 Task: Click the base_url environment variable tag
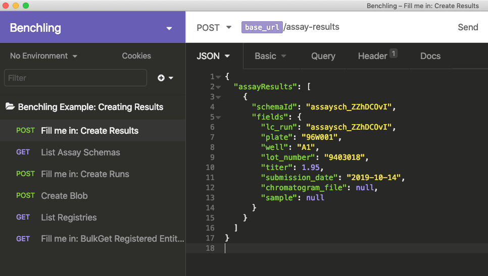[x=262, y=27]
